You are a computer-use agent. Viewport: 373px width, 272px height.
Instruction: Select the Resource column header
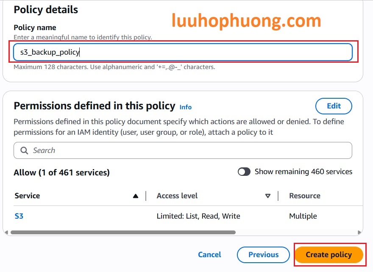(304, 196)
